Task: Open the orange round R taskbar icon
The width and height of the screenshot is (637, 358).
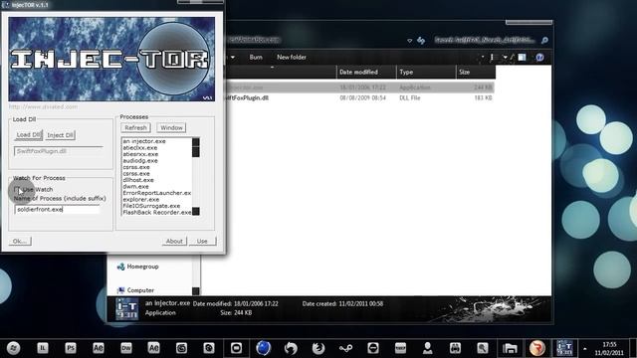Action: click(537, 348)
